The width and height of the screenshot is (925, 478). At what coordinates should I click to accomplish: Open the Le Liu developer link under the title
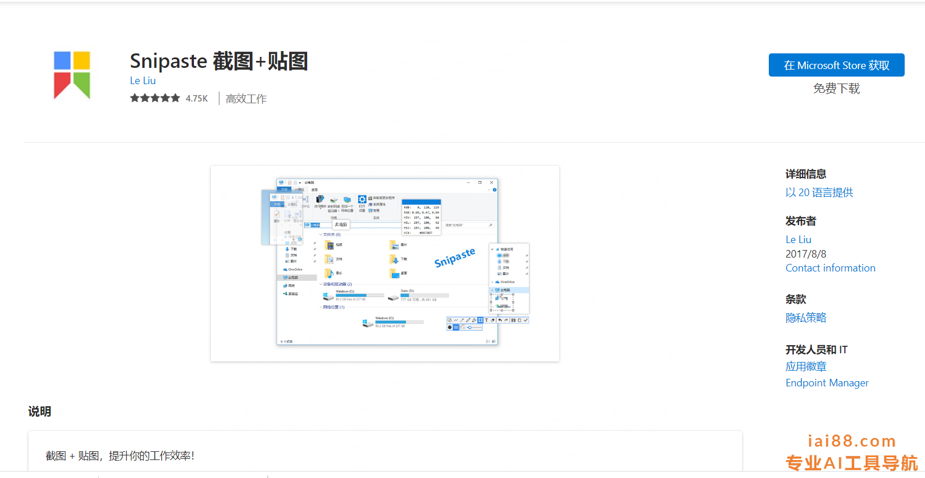[143, 81]
